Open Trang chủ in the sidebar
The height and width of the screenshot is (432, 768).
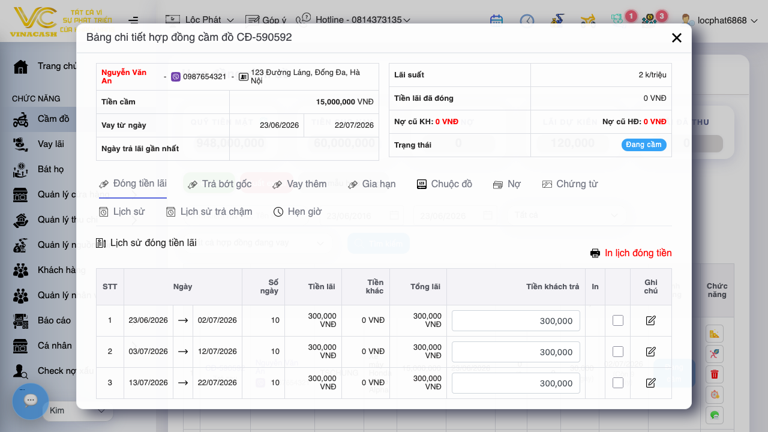(45, 67)
